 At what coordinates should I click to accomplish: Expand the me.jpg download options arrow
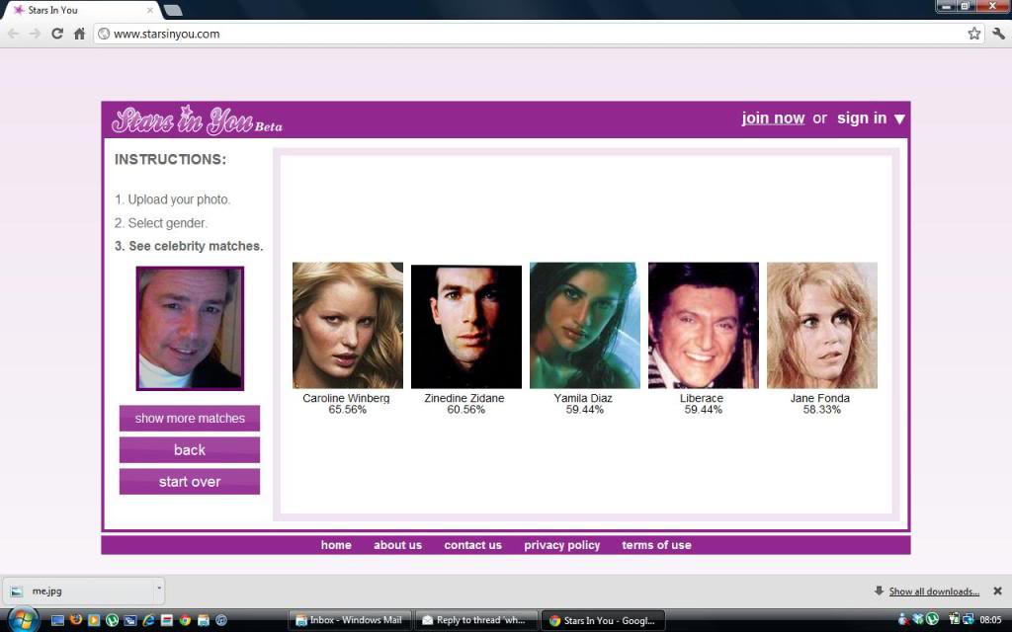(x=159, y=589)
